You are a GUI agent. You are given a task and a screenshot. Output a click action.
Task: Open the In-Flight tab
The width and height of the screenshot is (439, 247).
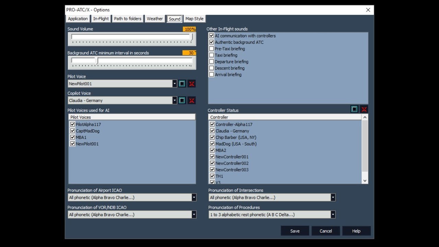[x=101, y=19]
